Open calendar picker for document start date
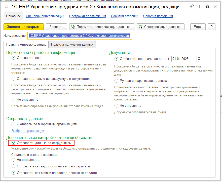Viewport: 222px width, 182px height. tap(199, 59)
